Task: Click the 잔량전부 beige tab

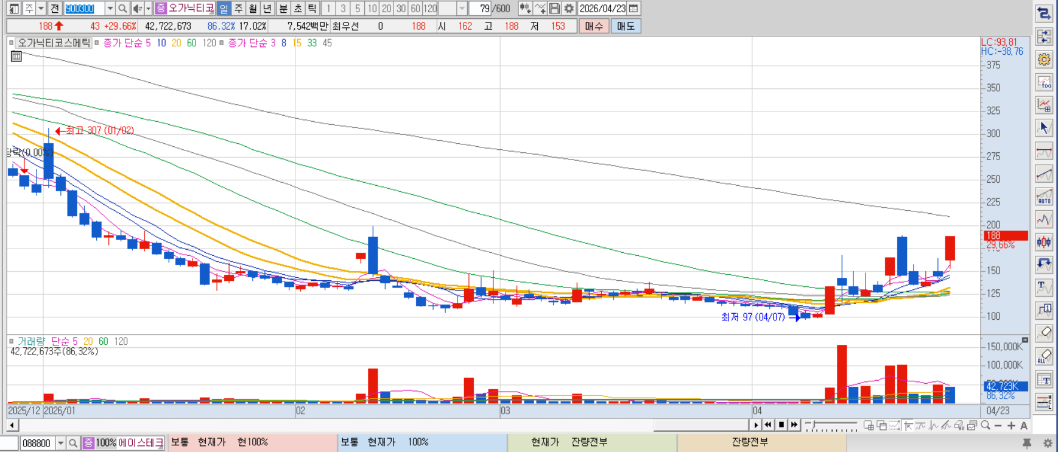Action: pos(761,442)
